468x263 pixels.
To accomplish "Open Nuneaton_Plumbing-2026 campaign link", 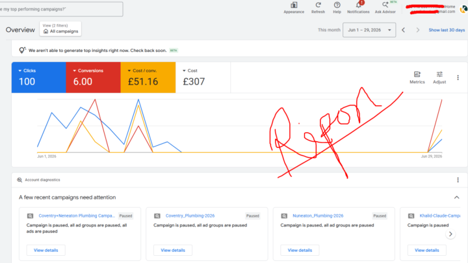I will point(318,215).
